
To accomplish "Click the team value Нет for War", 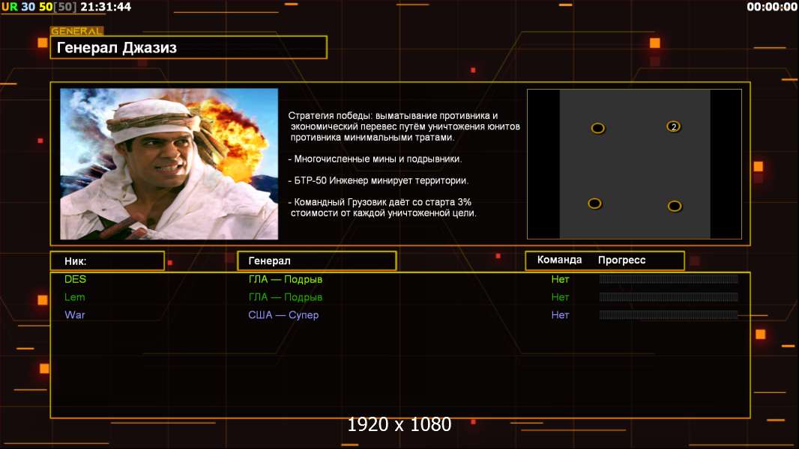I will click(x=560, y=315).
